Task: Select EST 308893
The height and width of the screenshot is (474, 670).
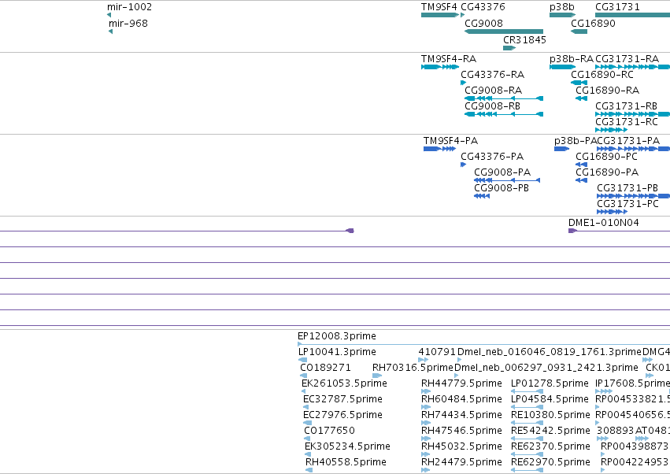Action: tap(616, 431)
